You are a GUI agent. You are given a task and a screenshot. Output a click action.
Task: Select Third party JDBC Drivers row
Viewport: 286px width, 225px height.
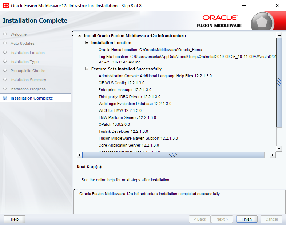(x=129, y=97)
